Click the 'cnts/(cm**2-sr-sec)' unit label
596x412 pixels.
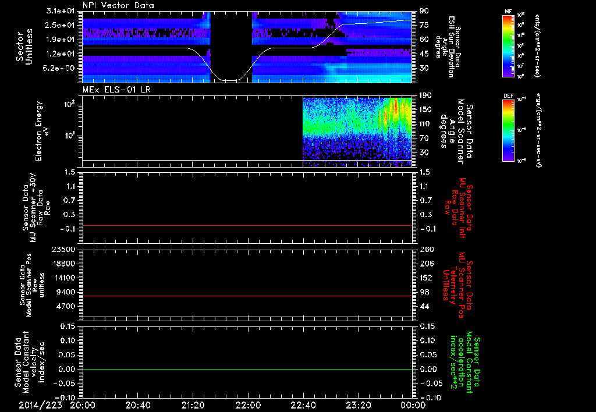pos(537,46)
